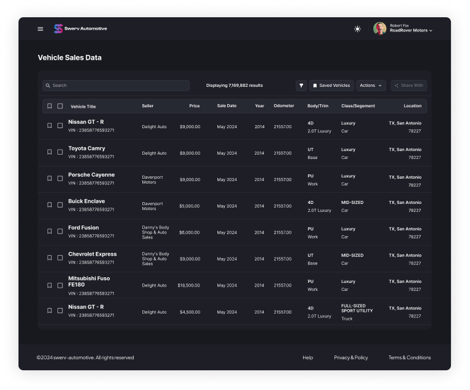Open Buick Enclave vehicle title

click(86, 201)
